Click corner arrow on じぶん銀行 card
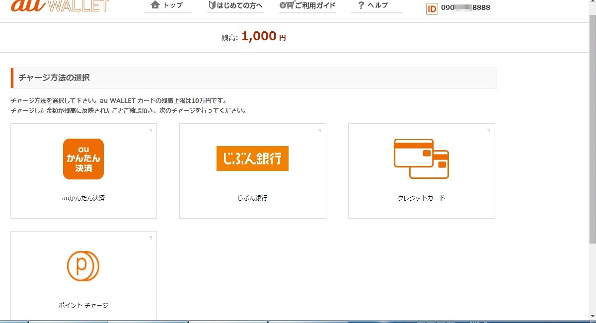Image resolution: width=596 pixels, height=323 pixels. click(x=319, y=130)
